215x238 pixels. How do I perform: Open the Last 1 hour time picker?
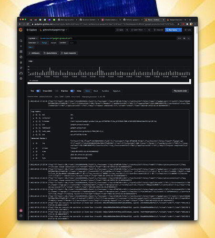coord(138,30)
